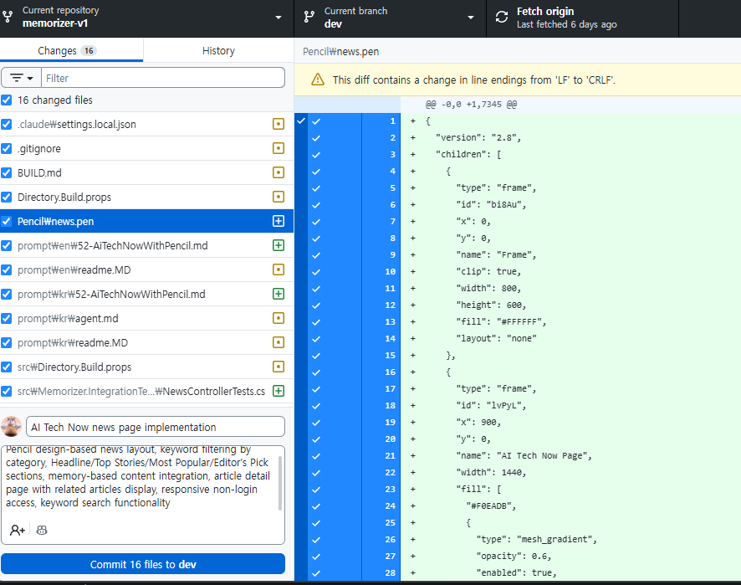Click the Fetch origin sync icon
Screen dimensions: 741x585
click(502, 18)
